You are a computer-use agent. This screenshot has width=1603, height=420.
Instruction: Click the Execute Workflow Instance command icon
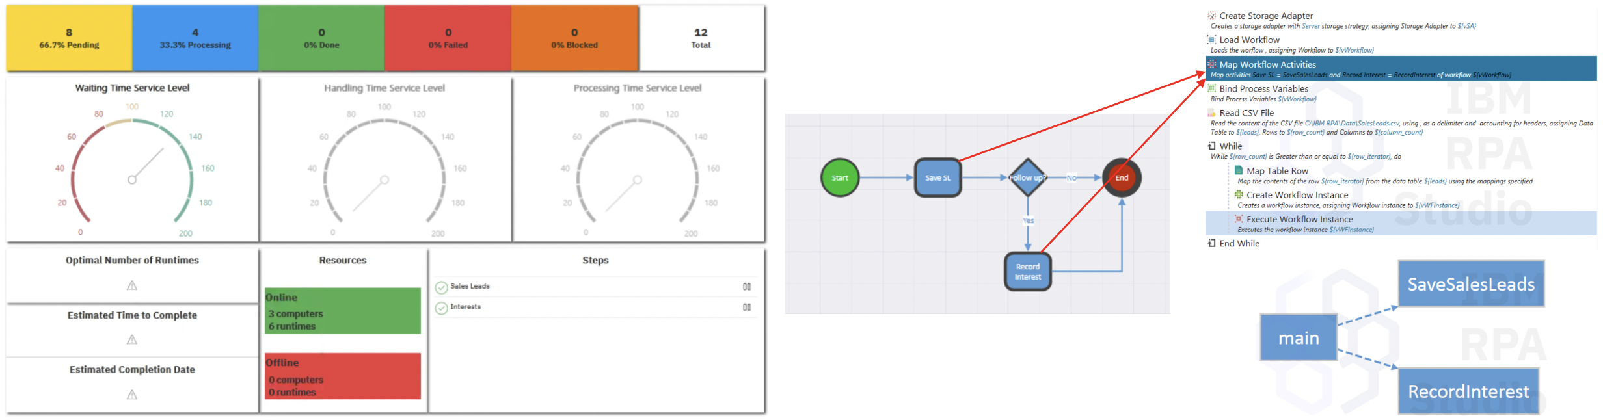[x=1239, y=219]
